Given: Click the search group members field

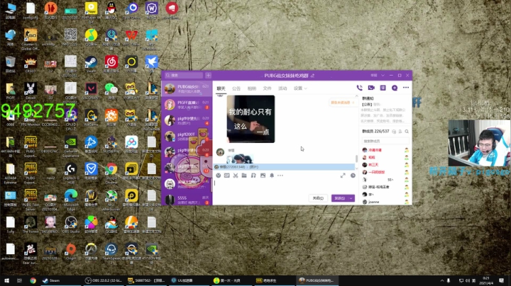Looking at the screenshot, I should click(x=385, y=141).
